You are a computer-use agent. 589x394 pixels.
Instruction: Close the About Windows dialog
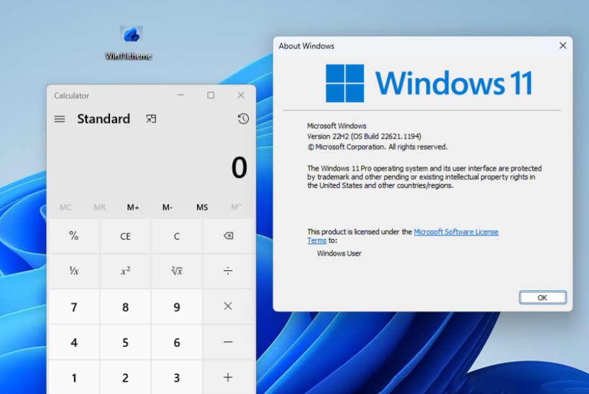(563, 46)
